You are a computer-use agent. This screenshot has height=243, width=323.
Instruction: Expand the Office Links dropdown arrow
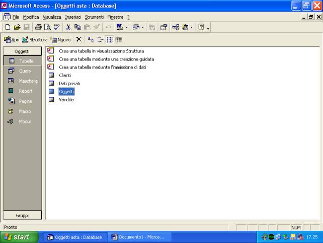point(126,27)
